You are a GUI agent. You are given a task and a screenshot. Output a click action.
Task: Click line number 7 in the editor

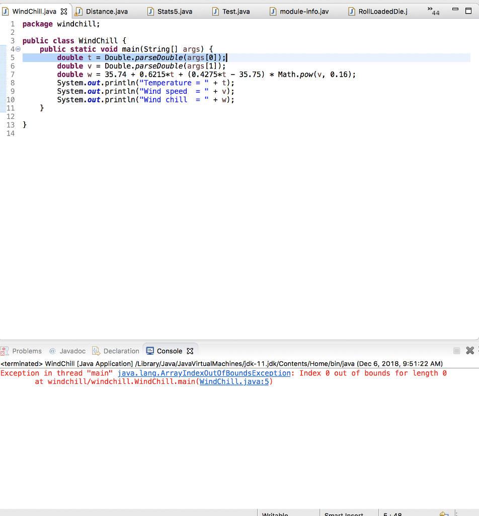(12, 74)
